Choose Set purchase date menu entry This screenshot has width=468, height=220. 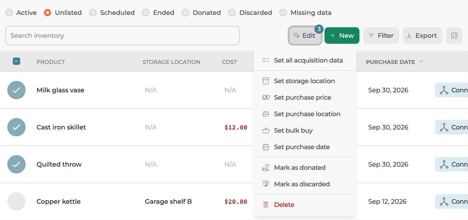click(x=305, y=147)
